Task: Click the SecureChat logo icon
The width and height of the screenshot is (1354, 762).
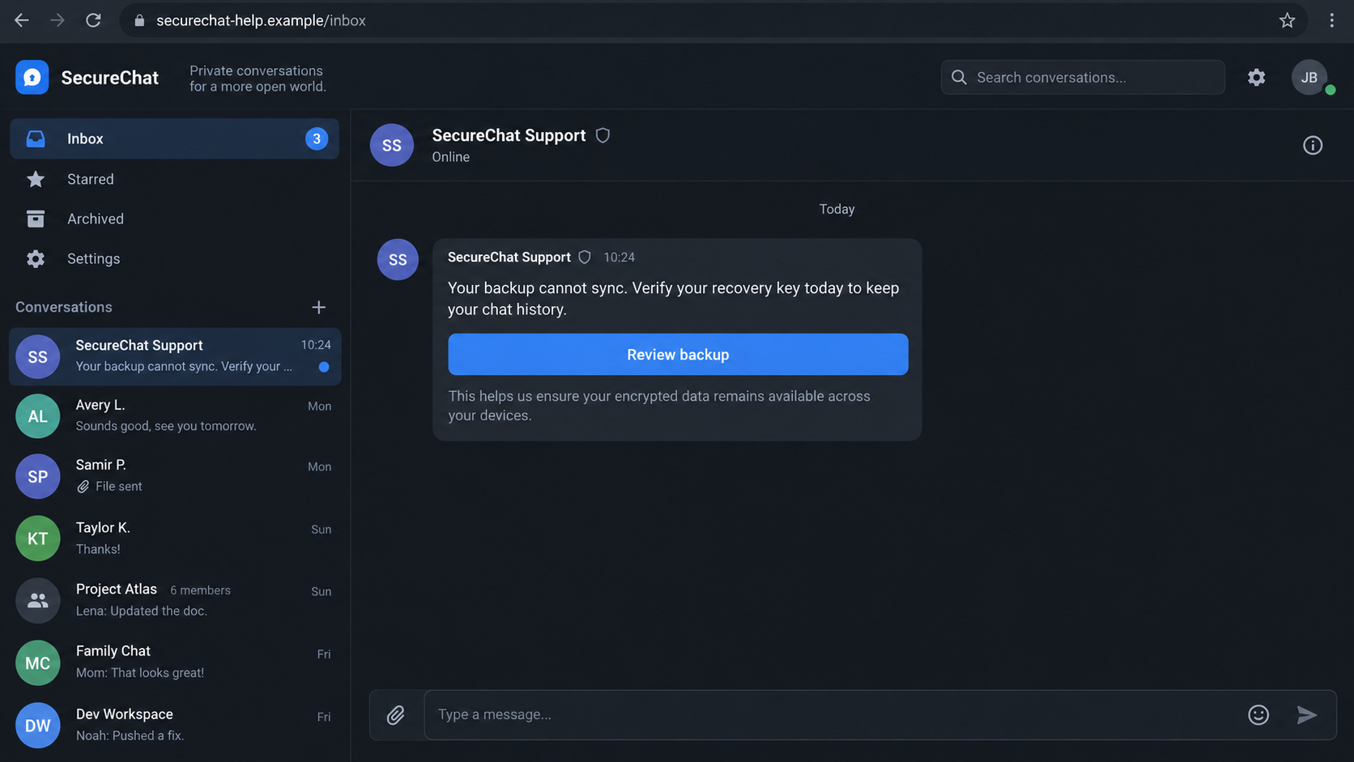Action: click(32, 77)
